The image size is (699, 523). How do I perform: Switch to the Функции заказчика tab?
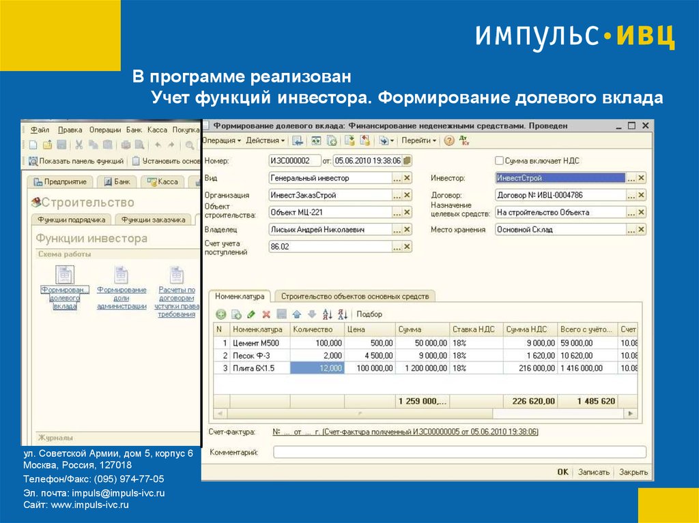[154, 220]
